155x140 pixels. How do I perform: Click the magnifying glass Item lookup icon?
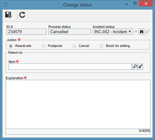pyautogui.click(x=135, y=67)
